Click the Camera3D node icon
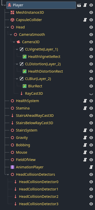The image size is (95, 210). [18, 42]
